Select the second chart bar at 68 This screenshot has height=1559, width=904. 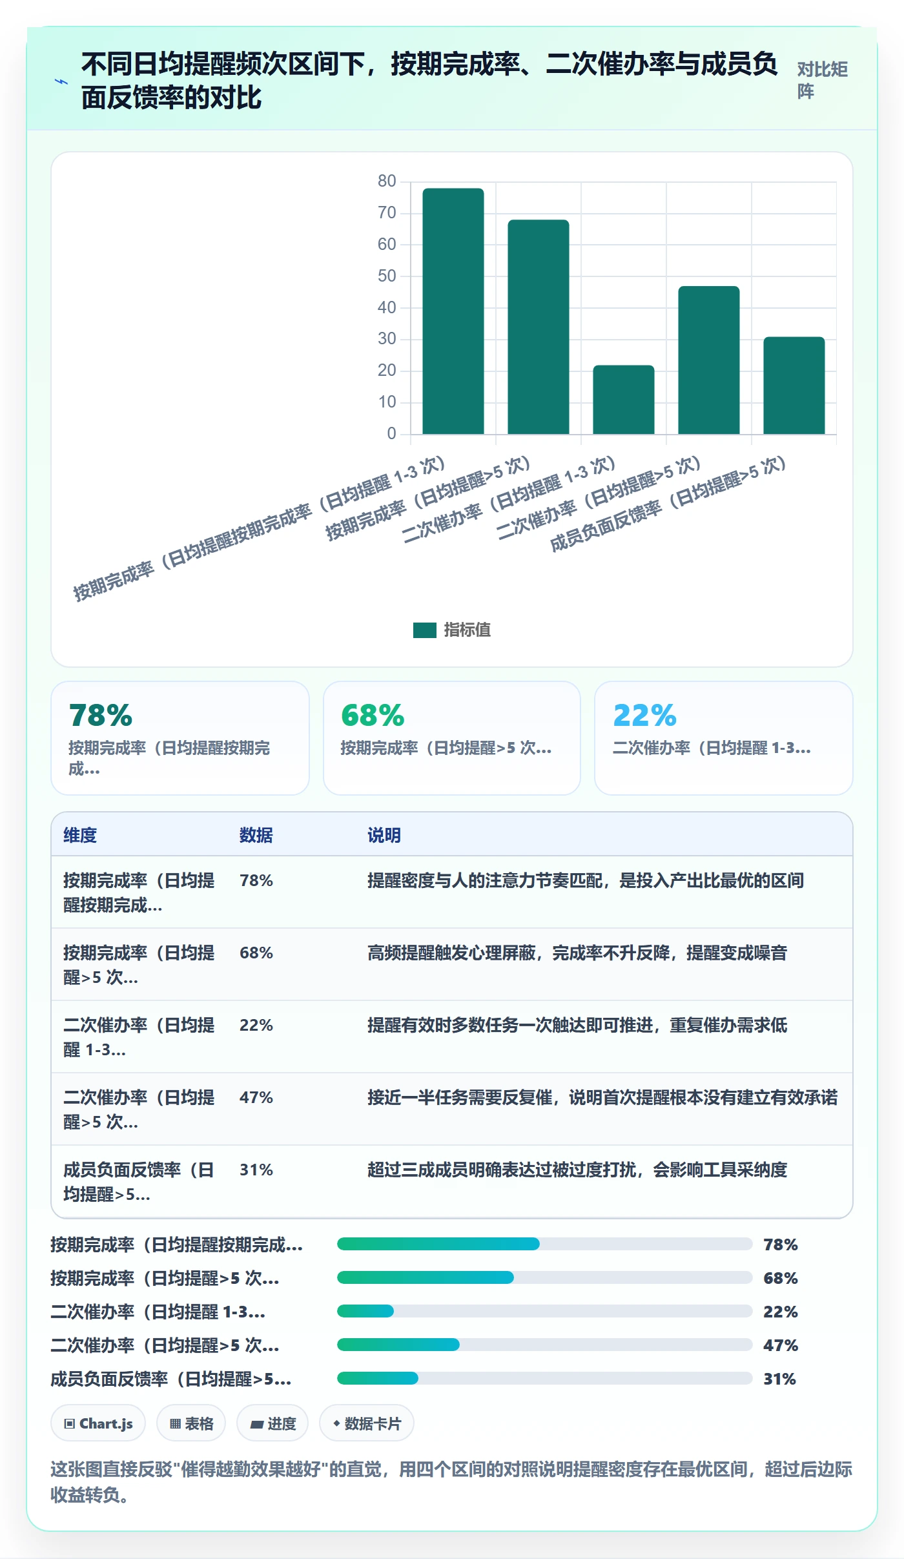pyautogui.click(x=539, y=327)
